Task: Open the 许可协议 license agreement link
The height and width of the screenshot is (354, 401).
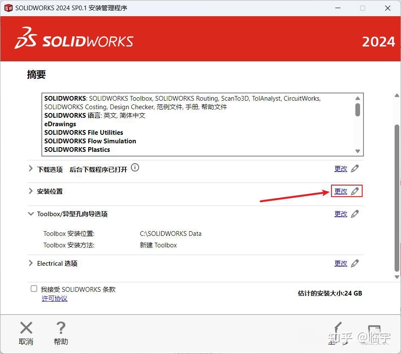Action: (x=54, y=299)
